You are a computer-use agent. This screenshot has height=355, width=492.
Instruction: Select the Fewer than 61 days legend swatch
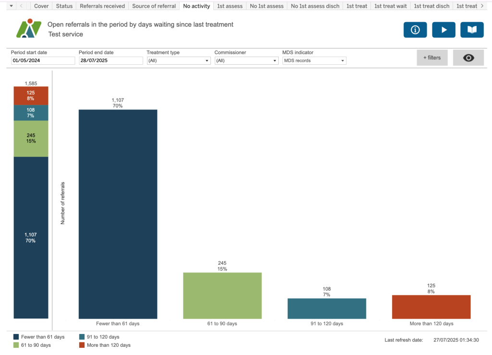pos(16,337)
